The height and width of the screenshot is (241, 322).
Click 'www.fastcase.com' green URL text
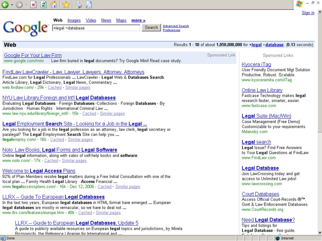click(259, 106)
